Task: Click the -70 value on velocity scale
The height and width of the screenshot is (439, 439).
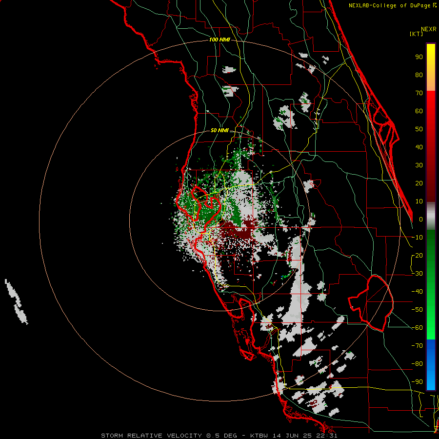Action: 417,346
